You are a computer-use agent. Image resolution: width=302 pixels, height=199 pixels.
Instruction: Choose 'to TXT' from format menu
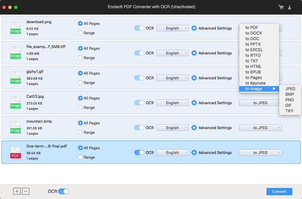pos(259,61)
